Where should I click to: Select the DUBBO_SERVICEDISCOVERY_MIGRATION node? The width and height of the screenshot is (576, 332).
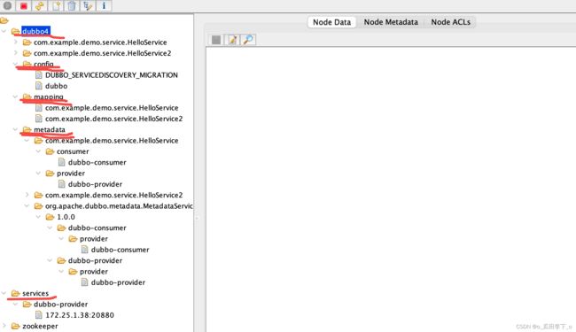(x=112, y=75)
